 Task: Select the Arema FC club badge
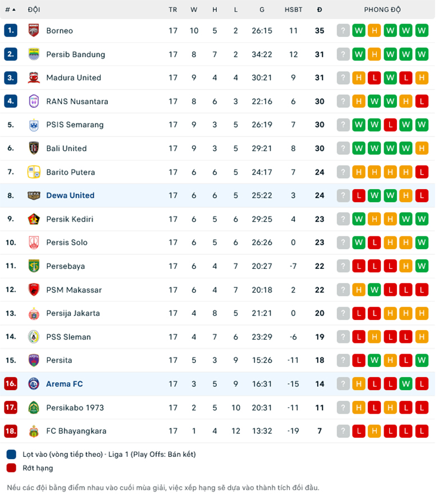32,384
